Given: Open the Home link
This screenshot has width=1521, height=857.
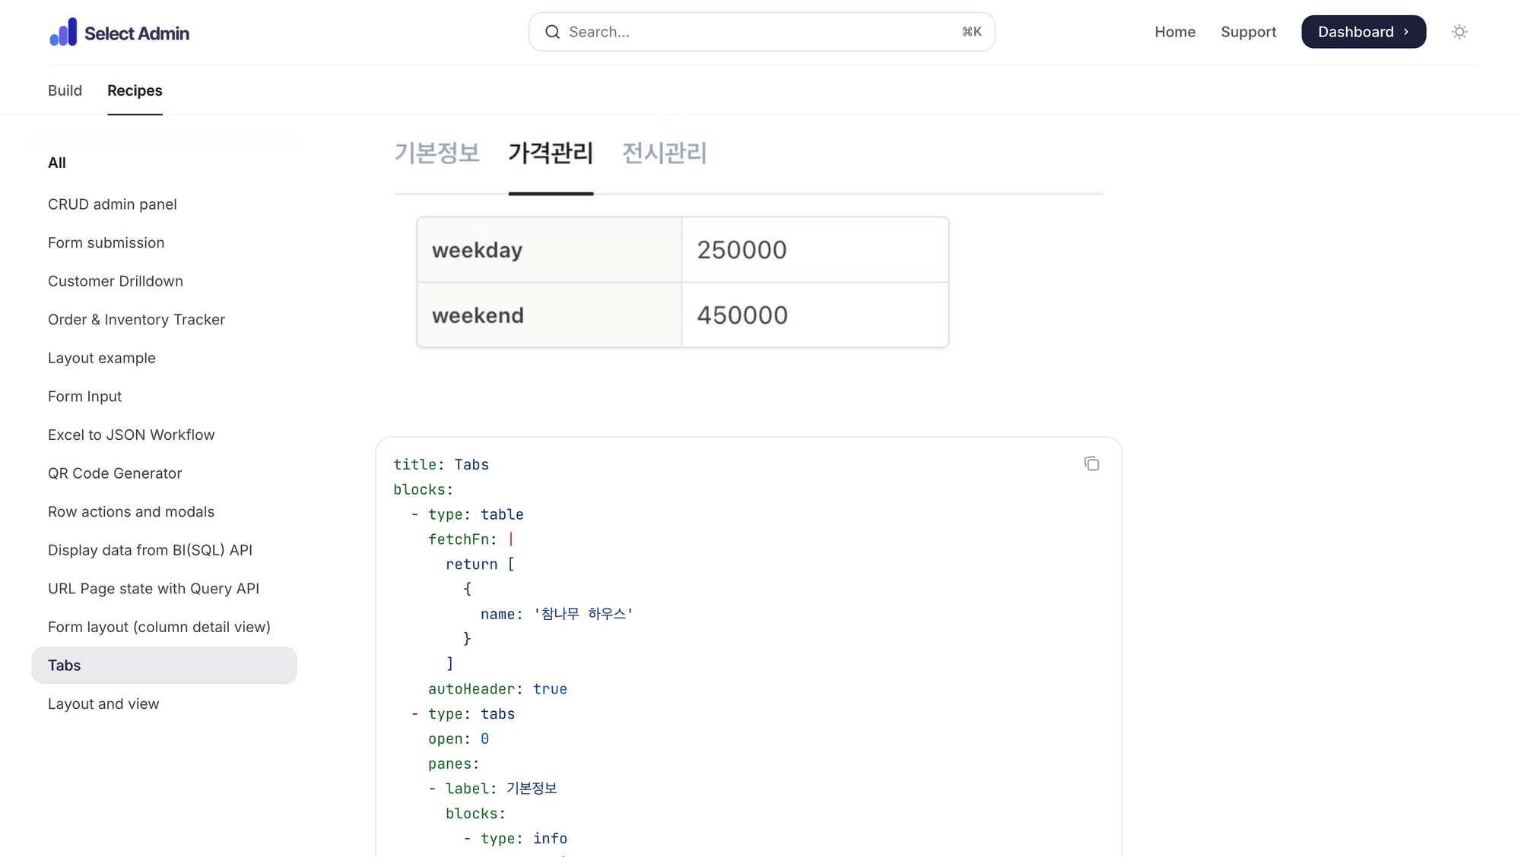Looking at the screenshot, I should pyautogui.click(x=1175, y=32).
